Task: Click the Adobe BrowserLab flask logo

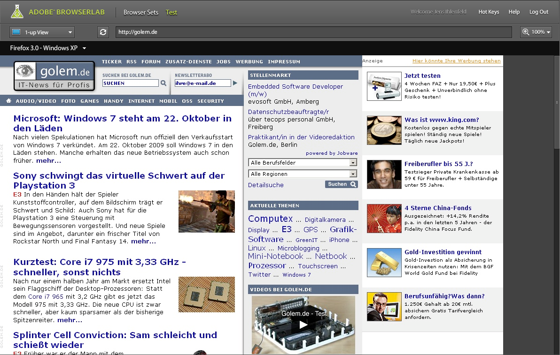Action: 17,12
